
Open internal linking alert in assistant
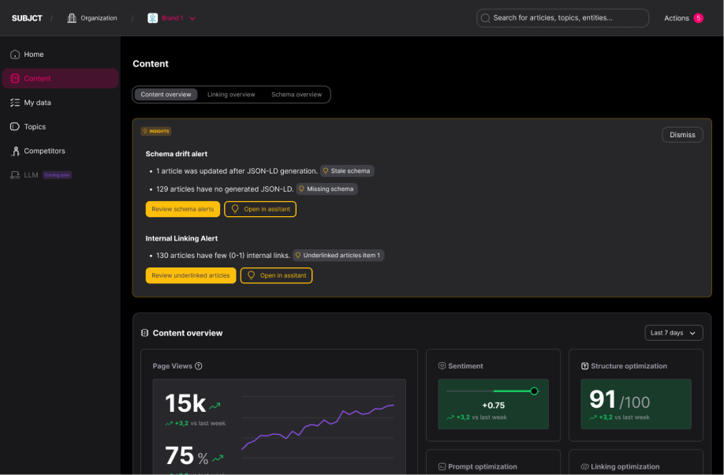tap(276, 275)
